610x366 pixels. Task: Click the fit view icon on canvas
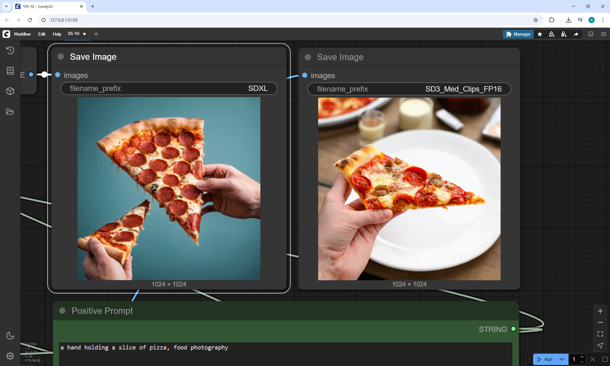click(x=600, y=334)
